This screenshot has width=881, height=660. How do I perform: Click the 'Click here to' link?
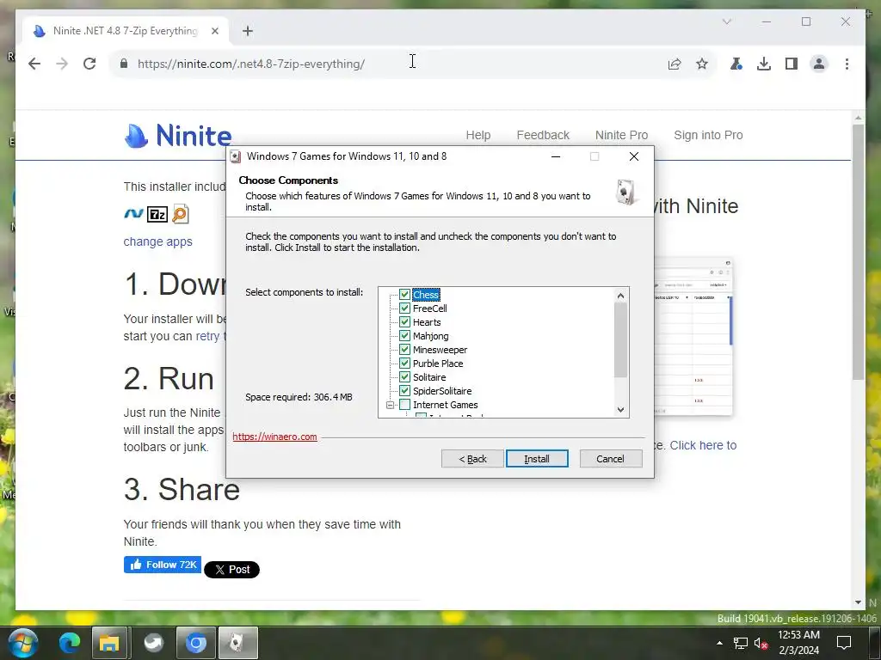703,445
